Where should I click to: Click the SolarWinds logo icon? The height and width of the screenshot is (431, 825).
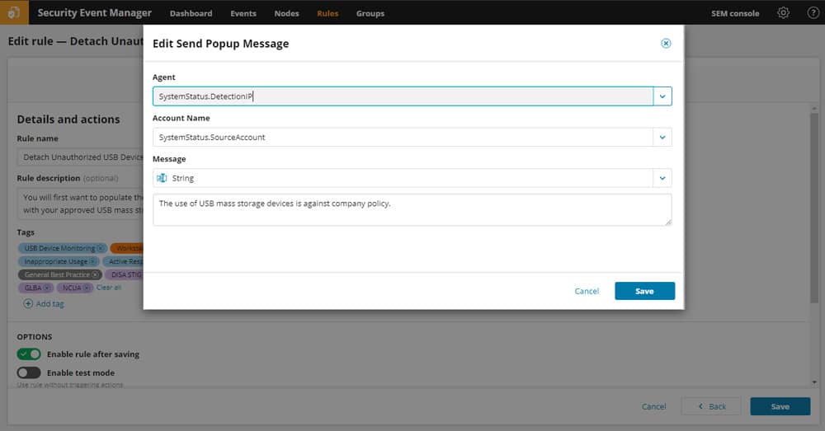pyautogui.click(x=14, y=12)
